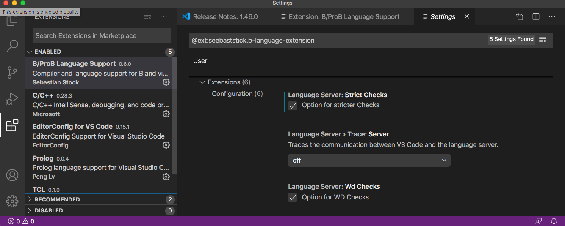Screen dimensions: 565x226
Task: Expand the Recommended extensions section
Action: (57, 199)
